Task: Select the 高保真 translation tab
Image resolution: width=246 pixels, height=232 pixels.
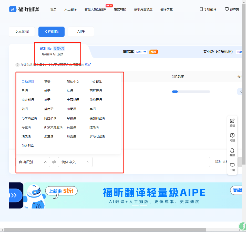Action: coord(140,52)
